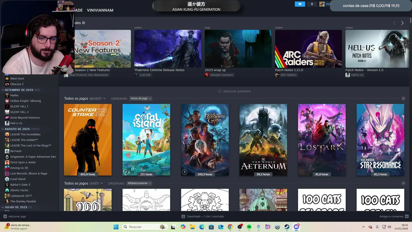The image size is (412, 232).
Task: Open Amigos e conversas chat icon
Action: (x=407, y=217)
